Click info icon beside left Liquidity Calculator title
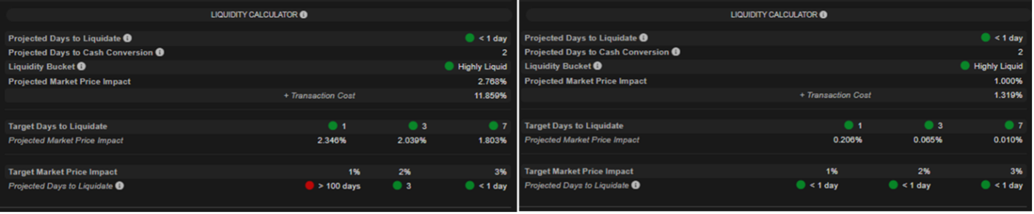The width and height of the screenshot is (1034, 214). pos(304,15)
